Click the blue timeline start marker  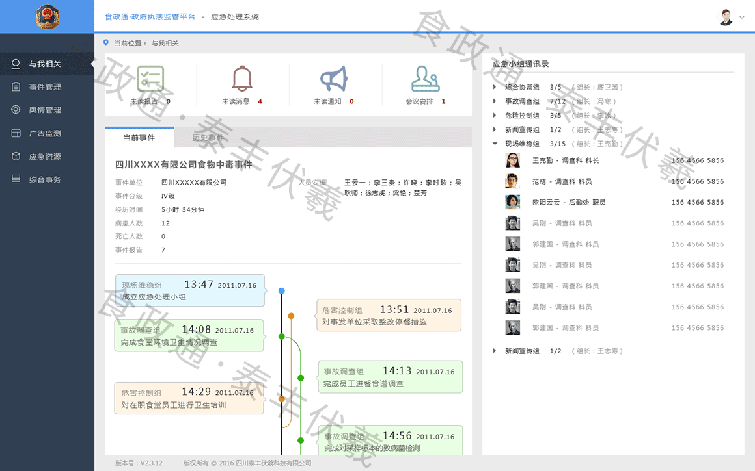point(281,291)
